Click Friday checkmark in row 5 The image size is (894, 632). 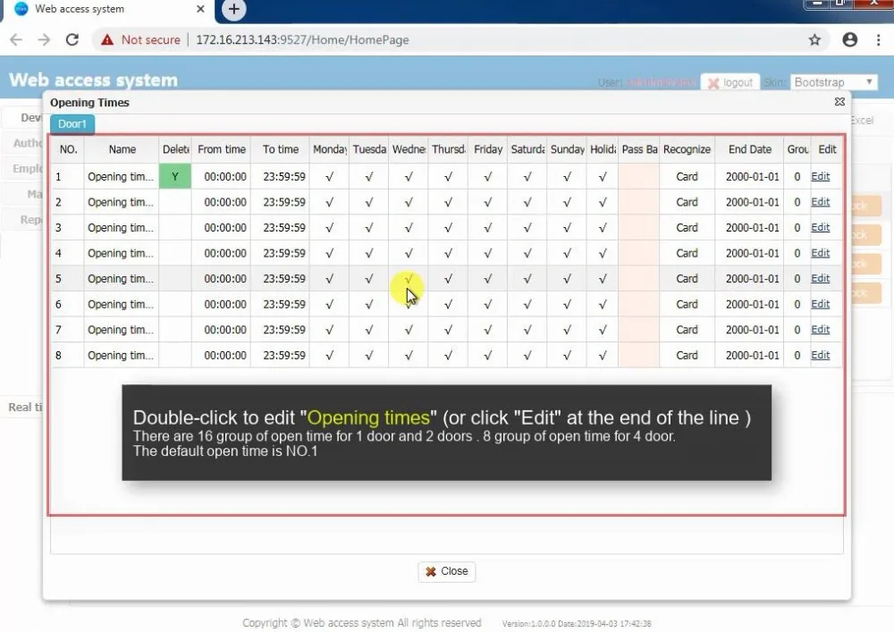tap(488, 279)
